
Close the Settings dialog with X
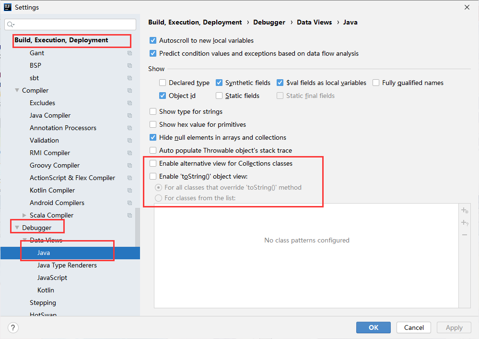click(x=467, y=7)
